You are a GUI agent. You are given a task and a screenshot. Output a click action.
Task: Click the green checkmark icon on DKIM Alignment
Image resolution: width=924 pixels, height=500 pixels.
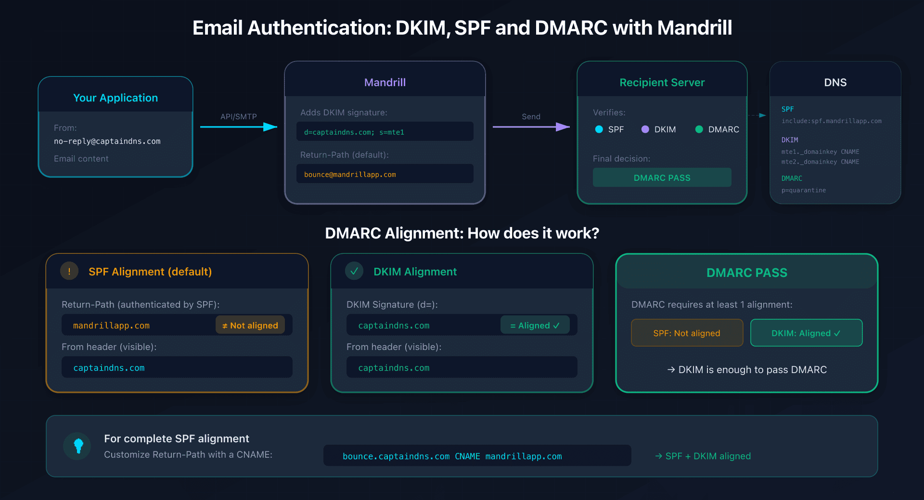pyautogui.click(x=354, y=271)
